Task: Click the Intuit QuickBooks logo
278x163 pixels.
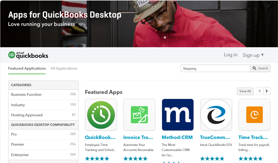Action: (x=28, y=55)
